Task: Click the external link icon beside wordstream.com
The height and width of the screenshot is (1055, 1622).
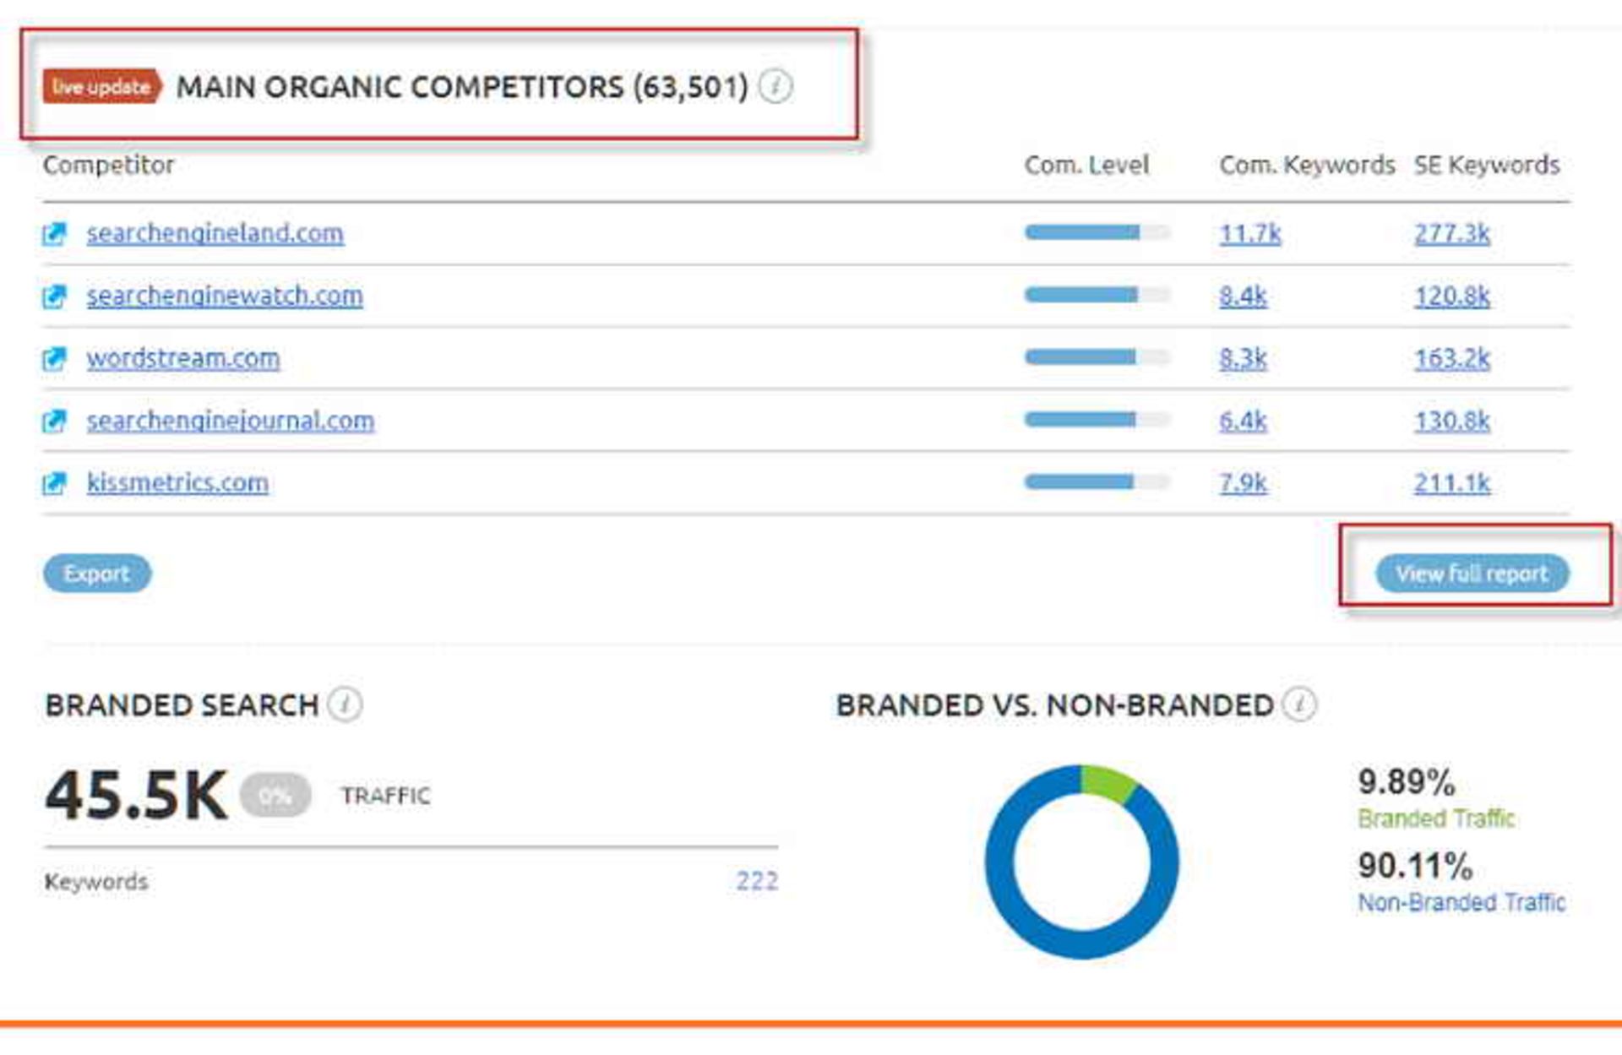Action: (x=56, y=359)
